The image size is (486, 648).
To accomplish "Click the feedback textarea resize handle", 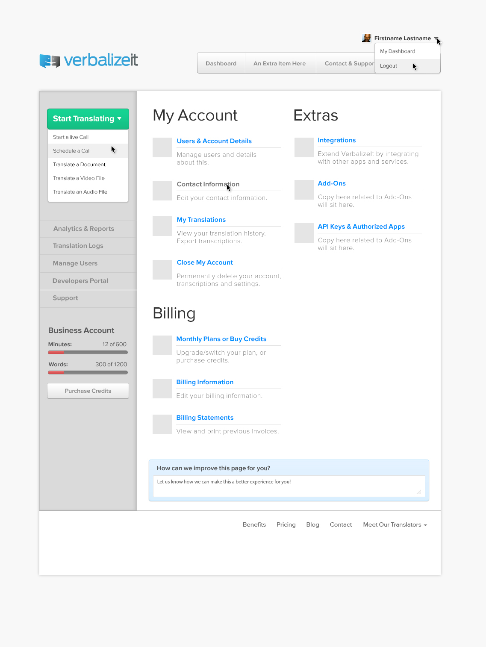I will (419, 492).
